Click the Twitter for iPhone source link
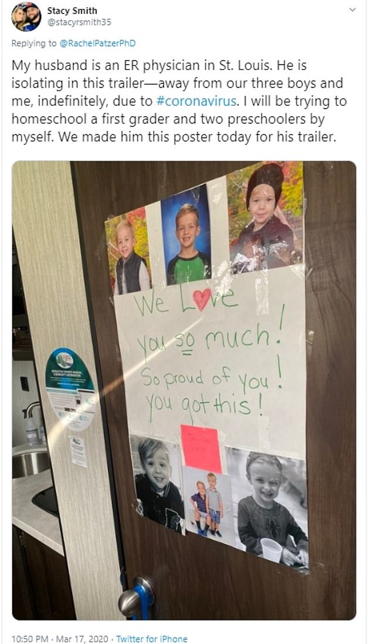 (152, 639)
